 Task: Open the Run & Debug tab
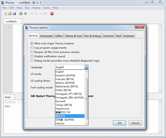[92, 36]
